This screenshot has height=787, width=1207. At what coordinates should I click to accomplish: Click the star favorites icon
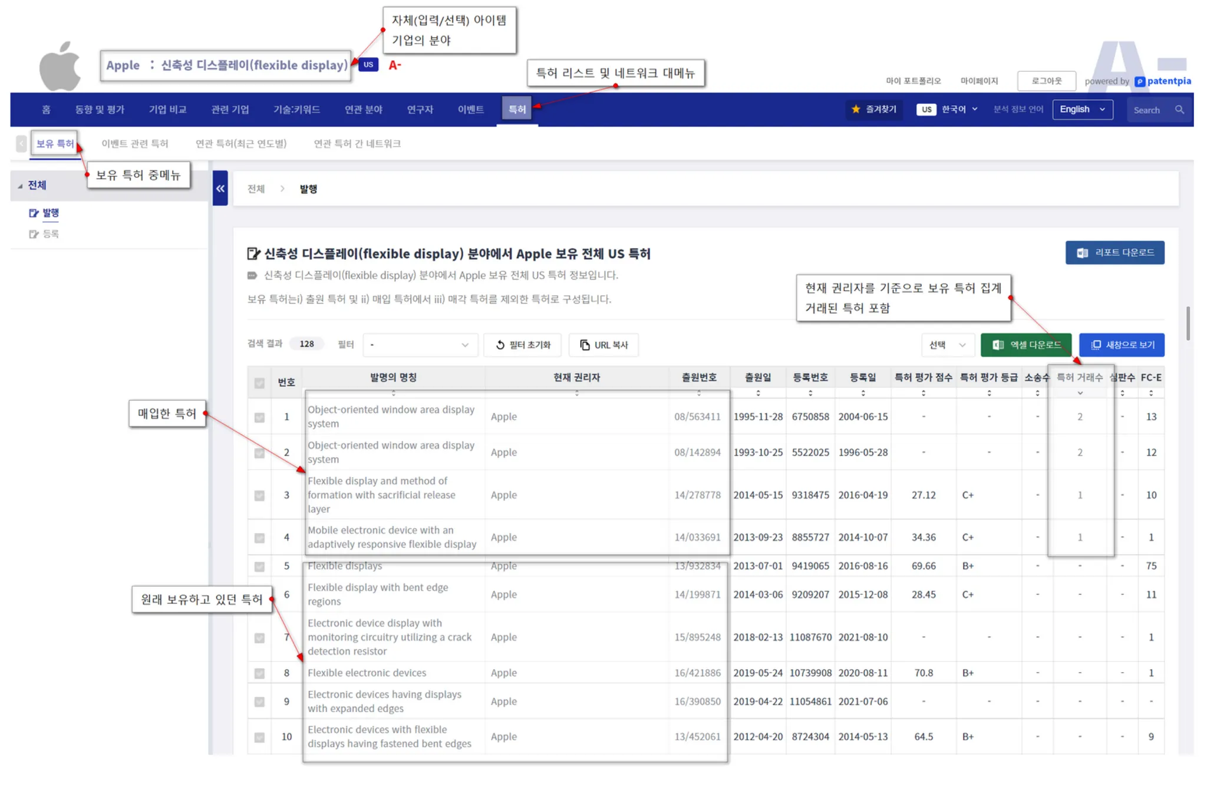[x=856, y=109]
